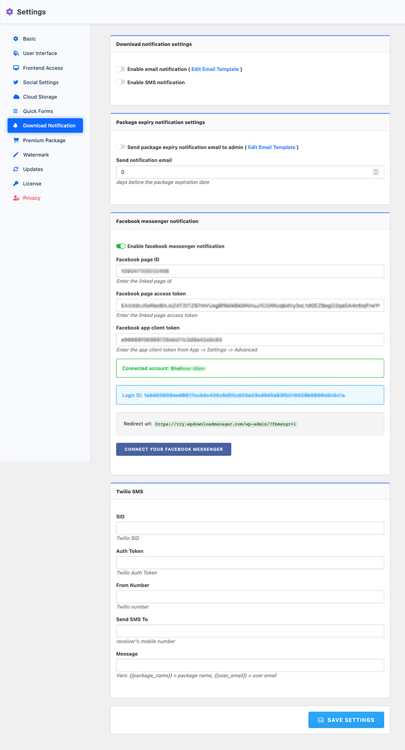The width and height of the screenshot is (405, 750).
Task: Turn on SMS notification
Action: point(120,82)
